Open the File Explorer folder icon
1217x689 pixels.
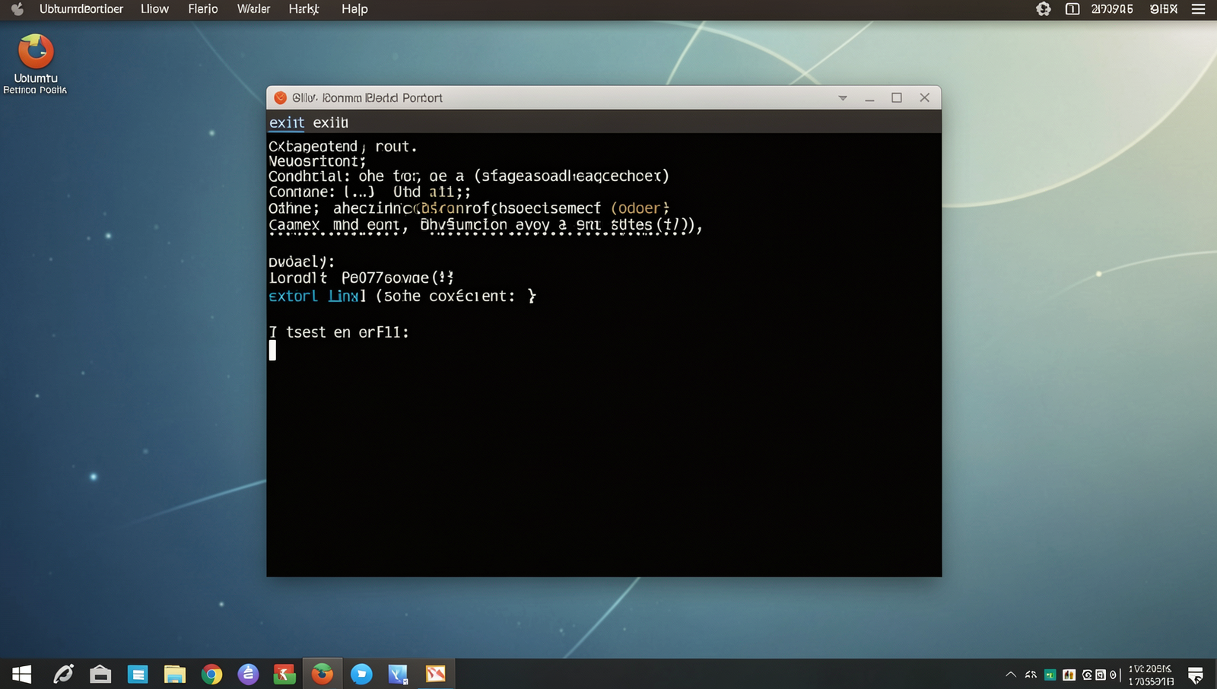tap(175, 674)
